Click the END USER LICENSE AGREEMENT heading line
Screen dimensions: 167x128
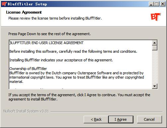(46, 43)
